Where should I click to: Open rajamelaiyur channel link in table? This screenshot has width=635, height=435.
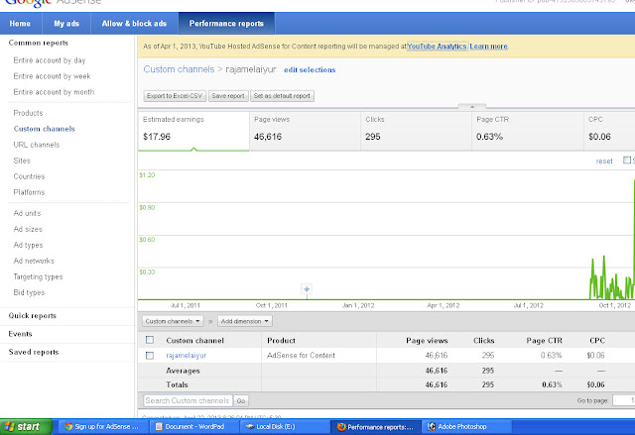[x=187, y=356]
